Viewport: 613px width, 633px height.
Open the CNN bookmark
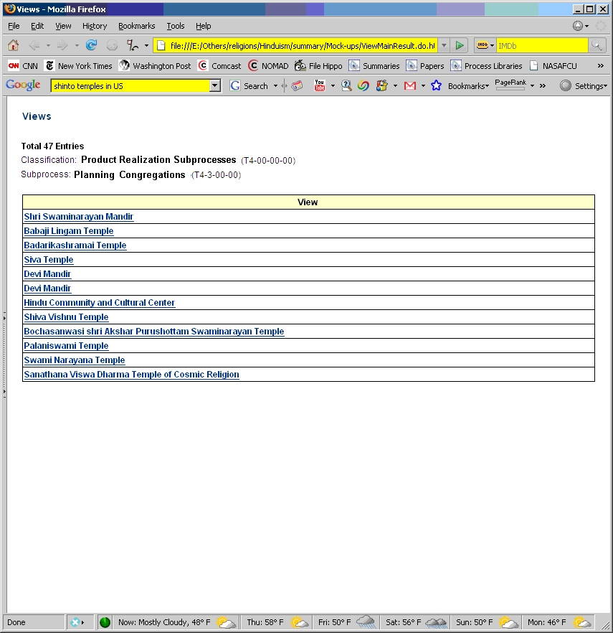(x=24, y=66)
